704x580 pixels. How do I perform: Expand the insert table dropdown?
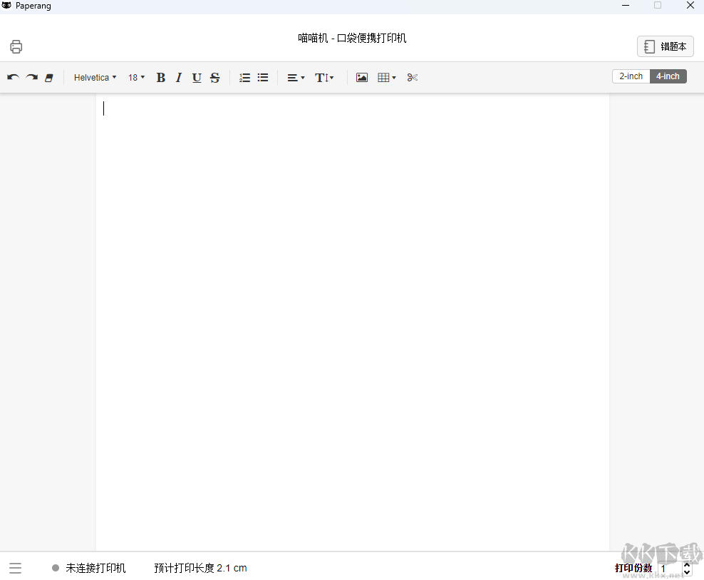[x=387, y=77]
